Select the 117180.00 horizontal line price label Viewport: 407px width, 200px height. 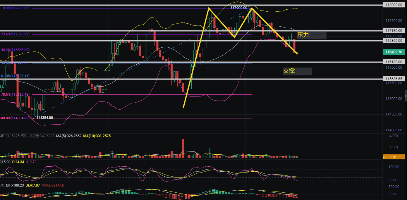pyautogui.click(x=394, y=30)
